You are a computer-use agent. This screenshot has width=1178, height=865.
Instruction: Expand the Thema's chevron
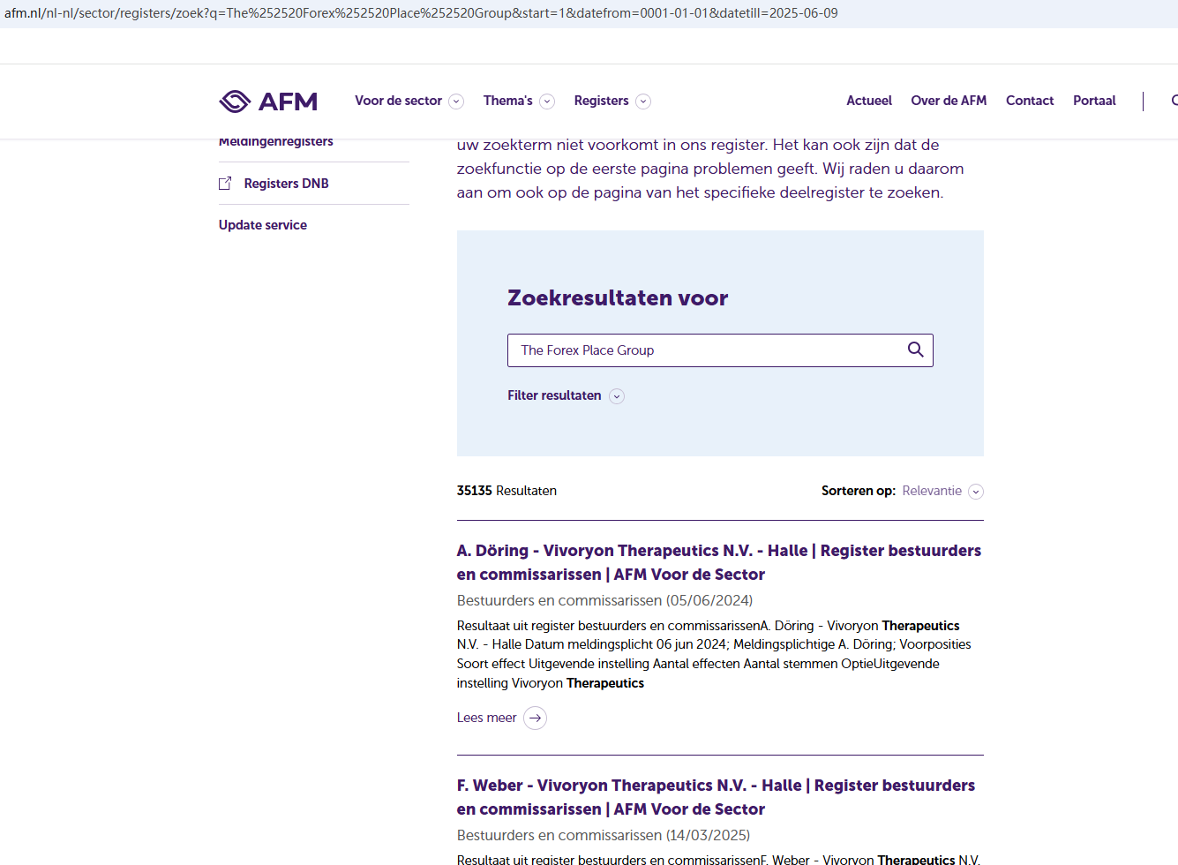[547, 102]
